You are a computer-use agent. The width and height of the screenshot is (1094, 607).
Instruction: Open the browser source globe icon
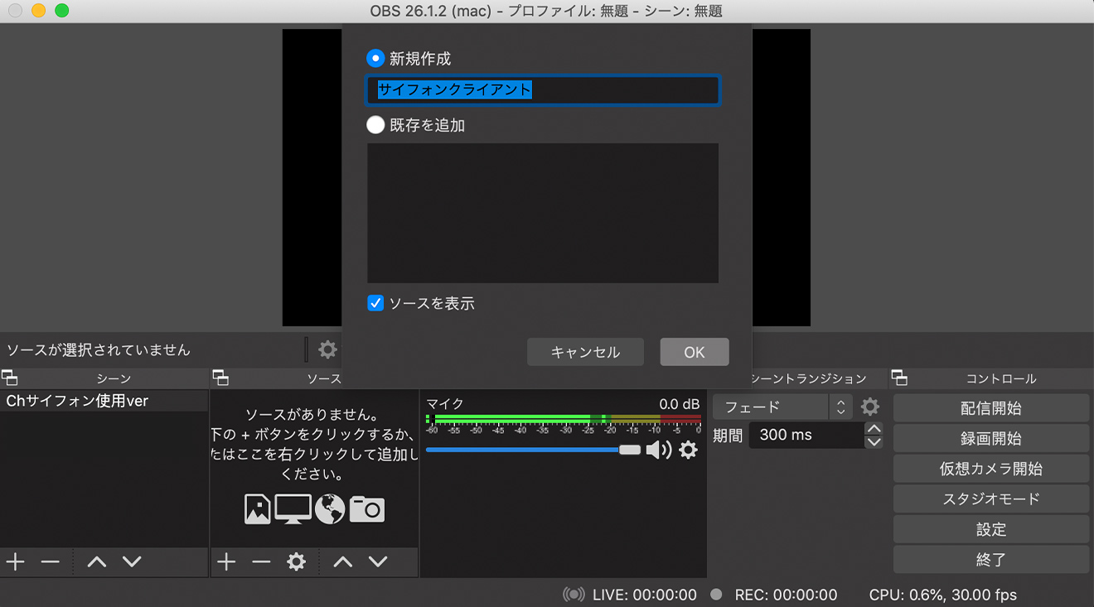[x=329, y=509]
